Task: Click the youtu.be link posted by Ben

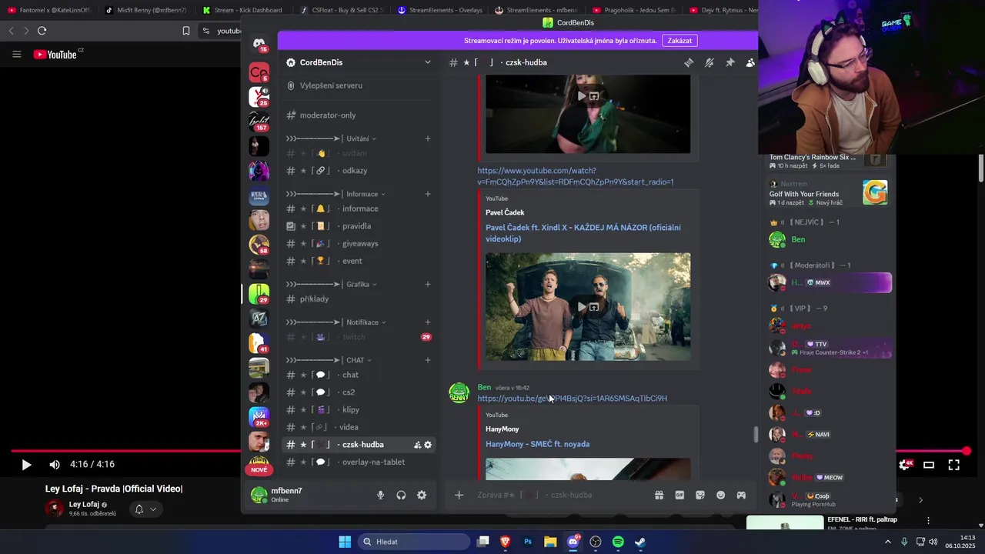Action: [x=572, y=399]
